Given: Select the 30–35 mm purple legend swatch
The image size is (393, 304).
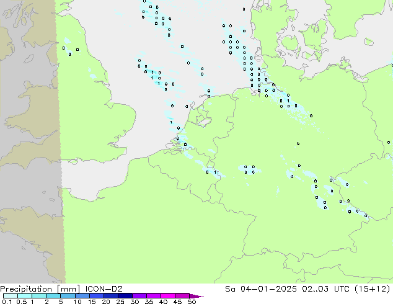Looking at the screenshot, I should tap(139, 296).
